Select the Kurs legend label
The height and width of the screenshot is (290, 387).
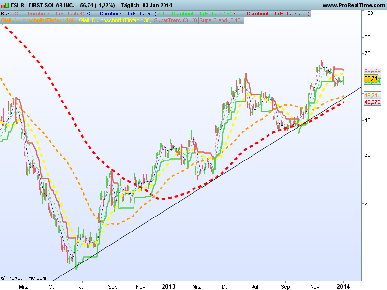pos(7,14)
